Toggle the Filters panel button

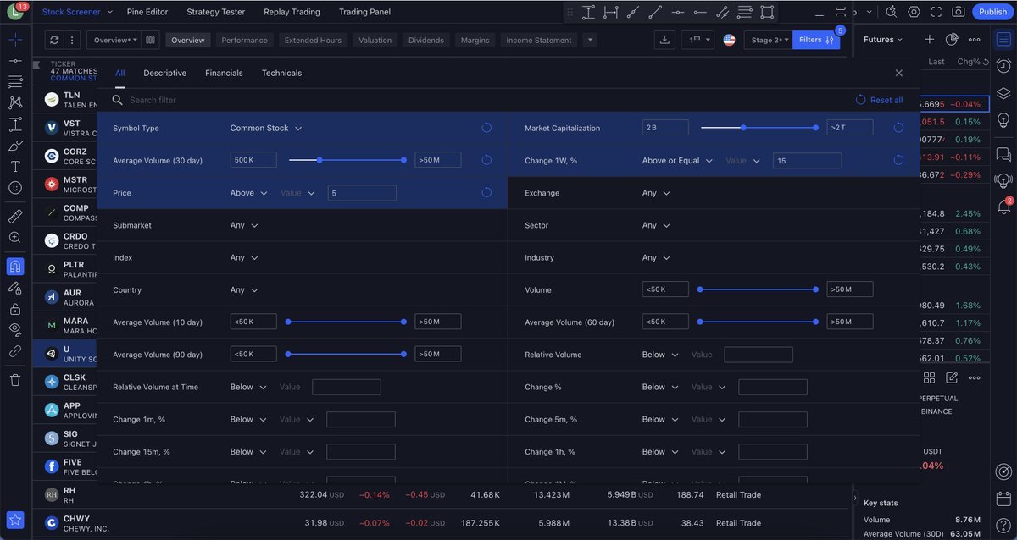click(x=815, y=40)
